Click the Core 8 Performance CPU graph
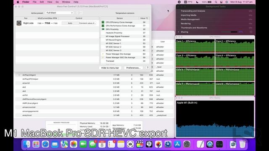Screen dimensions: 269x151 tap(235, 89)
